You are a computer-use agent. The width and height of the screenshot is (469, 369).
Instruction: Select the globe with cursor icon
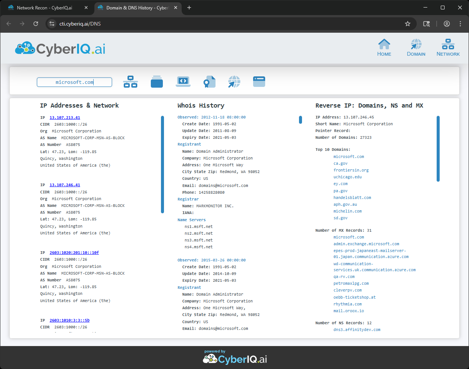[234, 81]
